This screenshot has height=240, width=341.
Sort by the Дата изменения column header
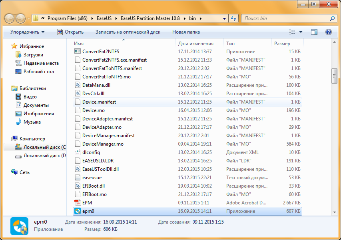pyautogui.click(x=199, y=44)
